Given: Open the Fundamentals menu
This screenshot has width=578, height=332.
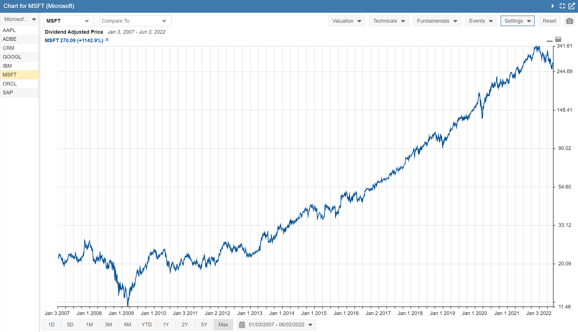Looking at the screenshot, I should pyautogui.click(x=437, y=21).
